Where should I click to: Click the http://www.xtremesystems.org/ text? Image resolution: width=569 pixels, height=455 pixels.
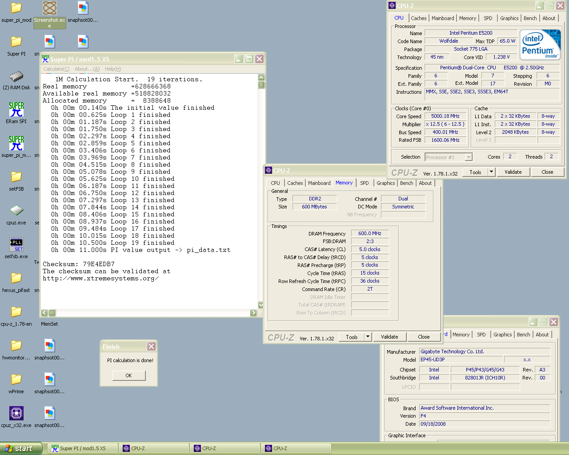coord(100,279)
